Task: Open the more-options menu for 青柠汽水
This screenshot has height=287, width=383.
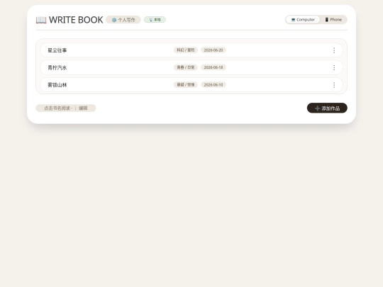Action: pos(334,67)
